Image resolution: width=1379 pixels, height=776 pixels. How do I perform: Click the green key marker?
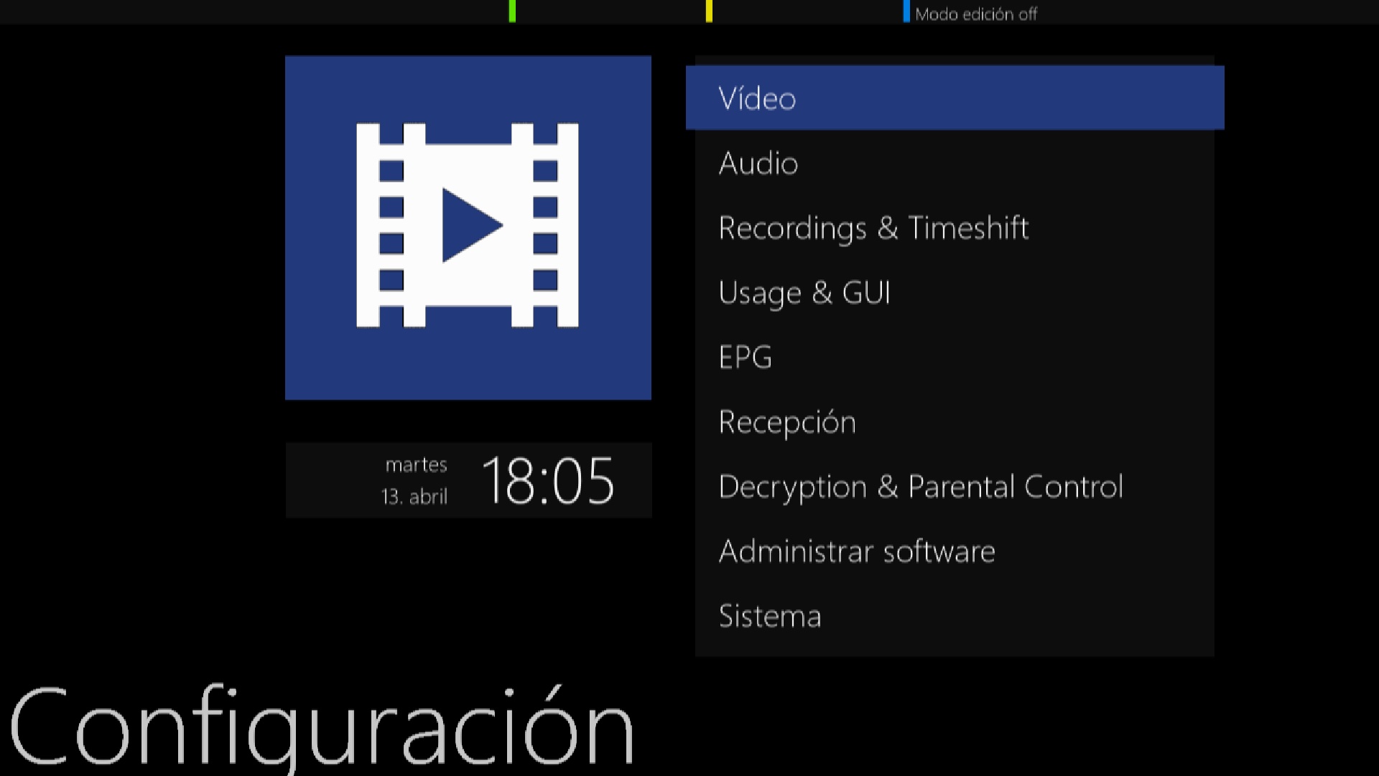pyautogui.click(x=512, y=11)
